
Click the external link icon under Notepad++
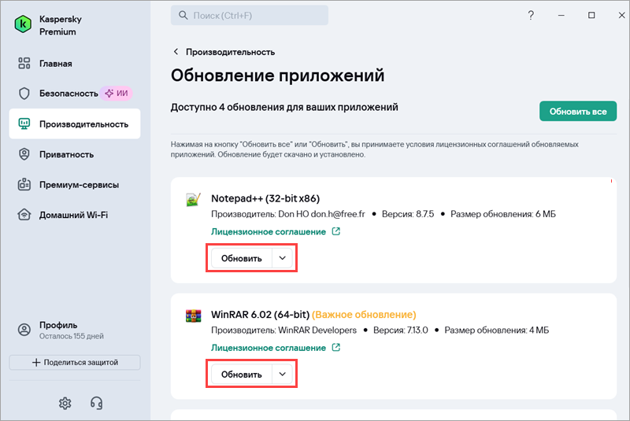tap(336, 231)
